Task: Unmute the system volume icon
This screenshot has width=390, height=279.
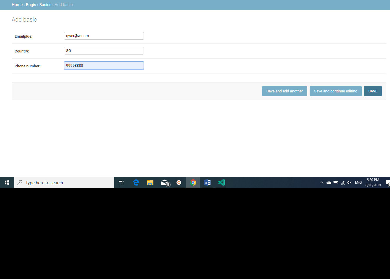Action: tap(349, 183)
